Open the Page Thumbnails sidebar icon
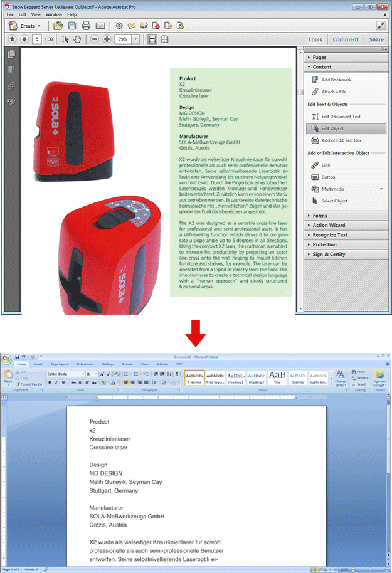The width and height of the screenshot is (392, 573). (11, 54)
